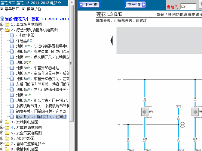Go to next page with 下一页 button

135,5
